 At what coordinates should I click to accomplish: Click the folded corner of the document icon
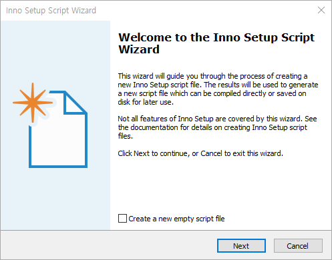click(x=75, y=103)
